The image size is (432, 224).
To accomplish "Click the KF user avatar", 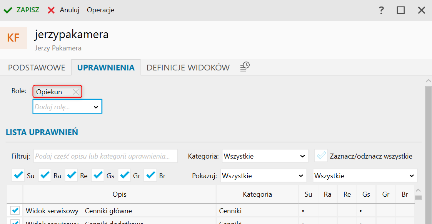I will [x=13, y=38].
